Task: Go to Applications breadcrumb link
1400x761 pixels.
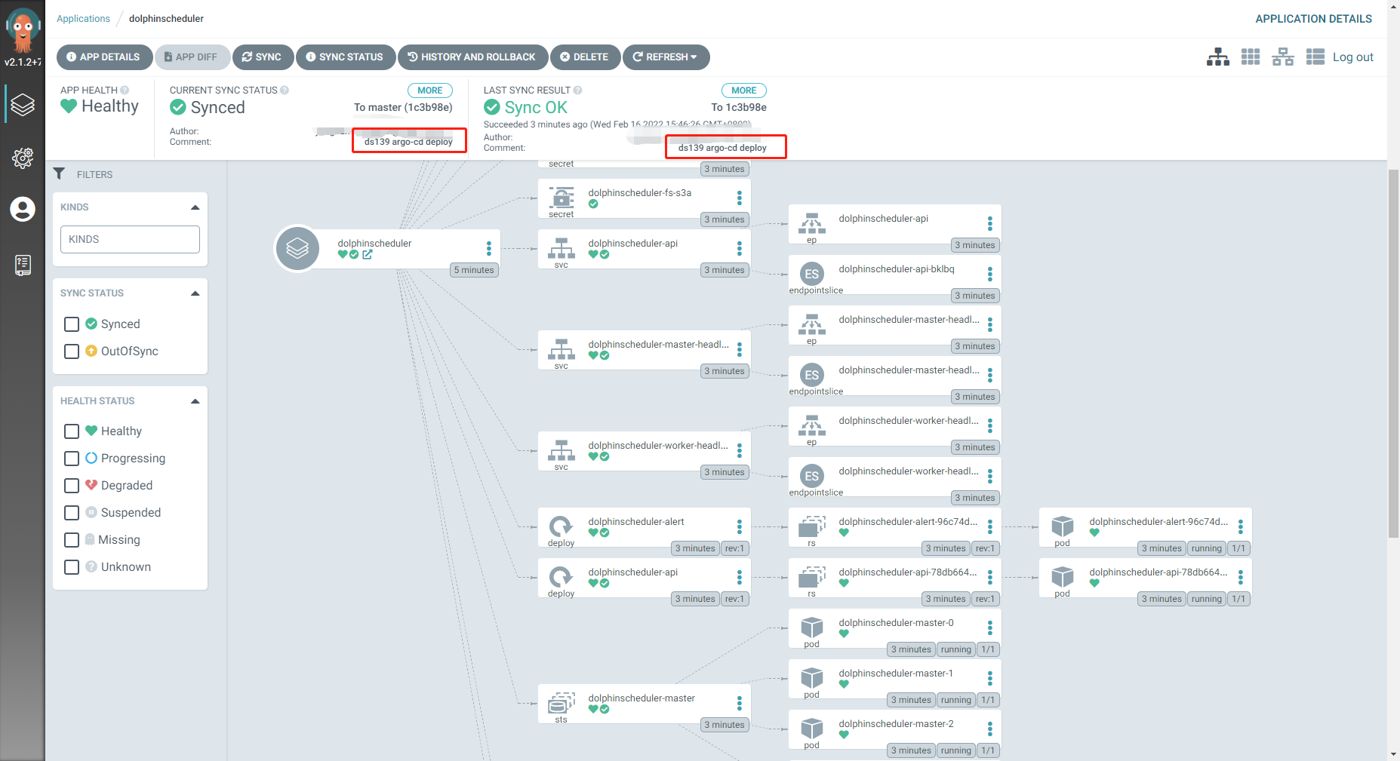Action: tap(83, 19)
